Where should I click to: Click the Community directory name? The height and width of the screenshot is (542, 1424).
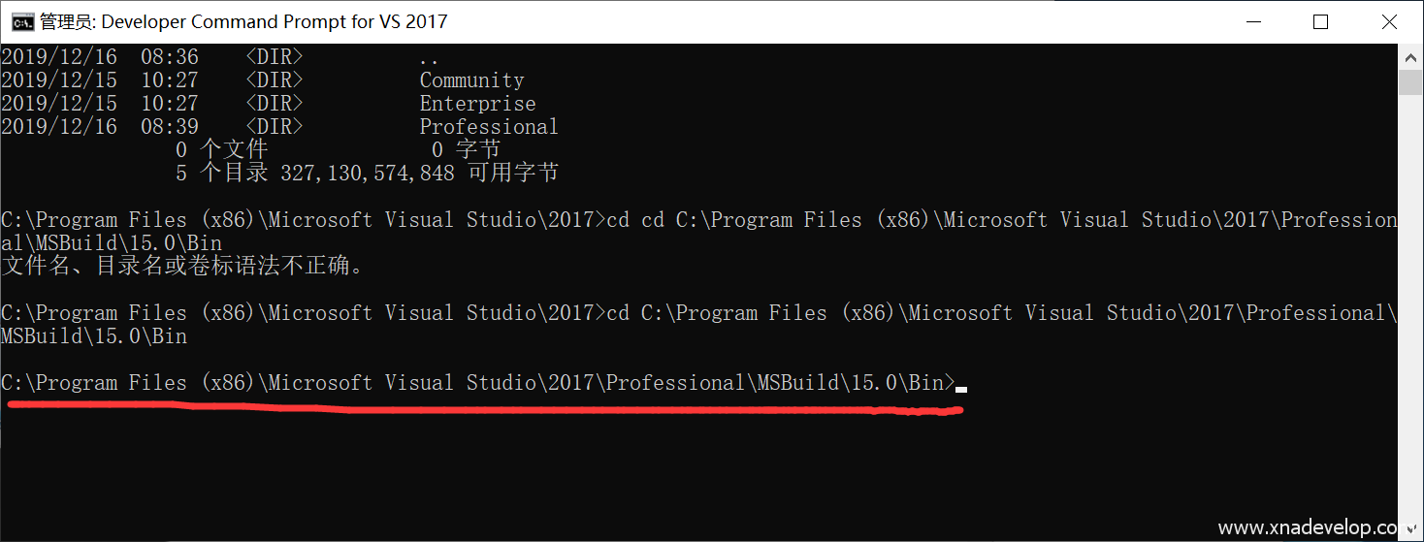coord(471,80)
